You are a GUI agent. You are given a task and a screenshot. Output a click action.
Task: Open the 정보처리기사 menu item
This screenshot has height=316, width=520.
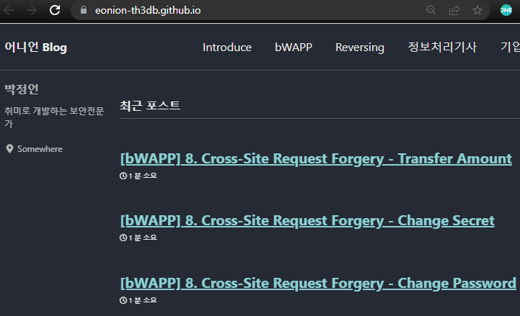pyautogui.click(x=442, y=47)
